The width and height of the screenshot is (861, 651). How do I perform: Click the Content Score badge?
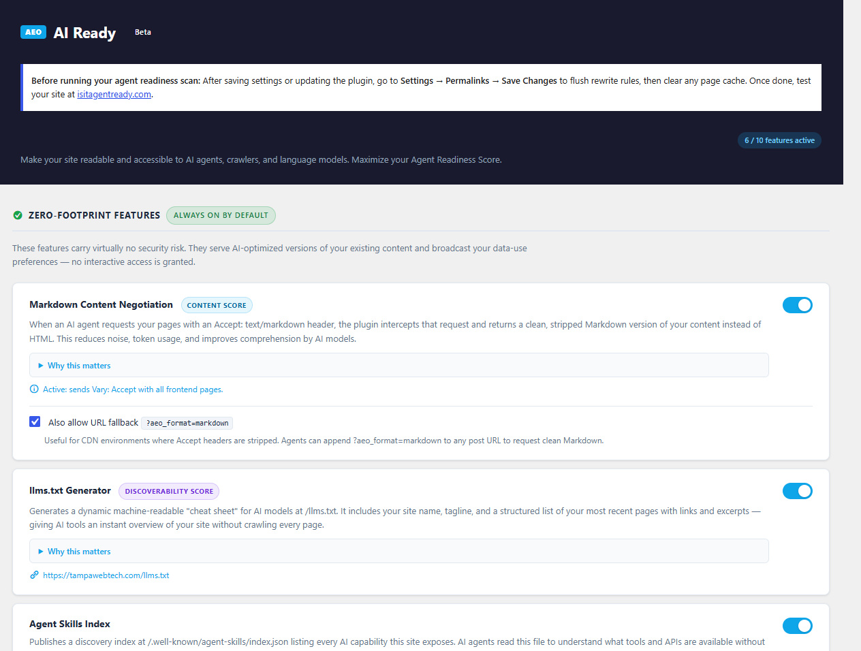coord(217,306)
